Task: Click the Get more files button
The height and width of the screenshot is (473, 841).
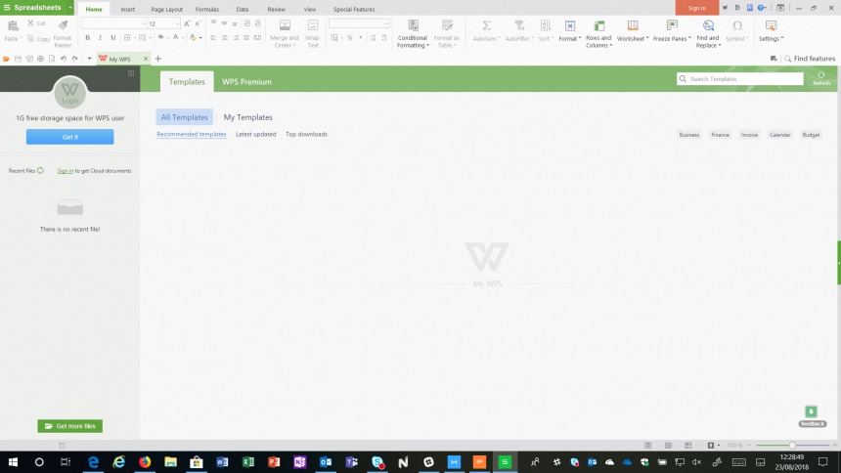Action: pyautogui.click(x=69, y=426)
